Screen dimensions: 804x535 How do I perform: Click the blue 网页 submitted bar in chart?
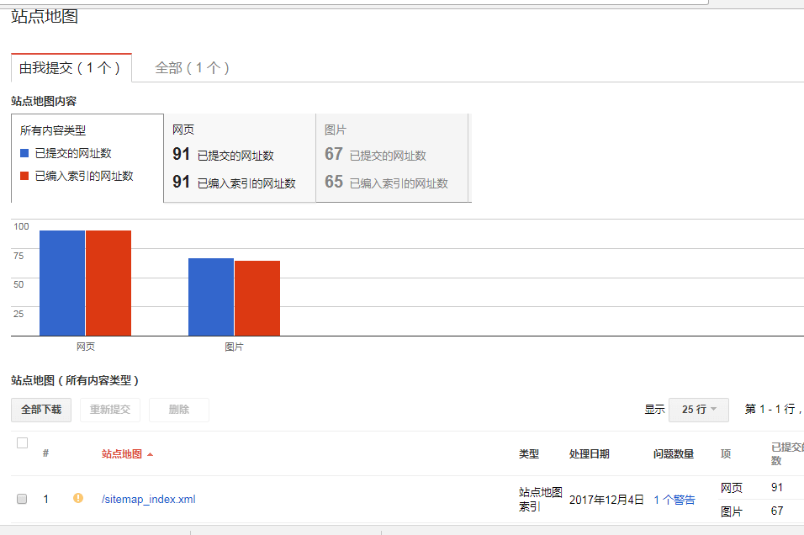coord(62,283)
